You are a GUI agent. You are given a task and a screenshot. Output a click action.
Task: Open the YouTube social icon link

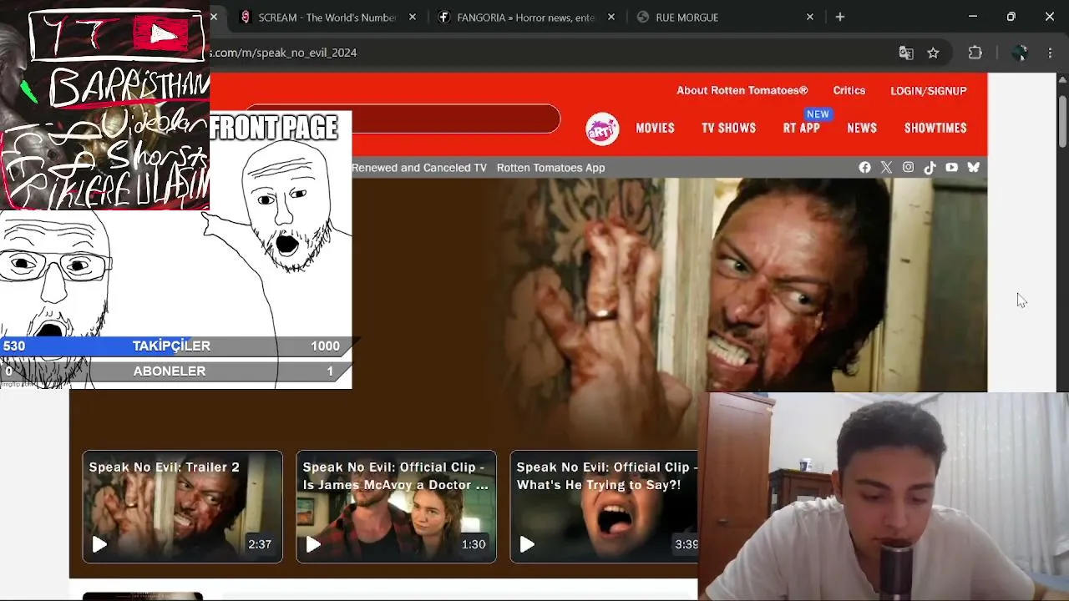coord(951,168)
